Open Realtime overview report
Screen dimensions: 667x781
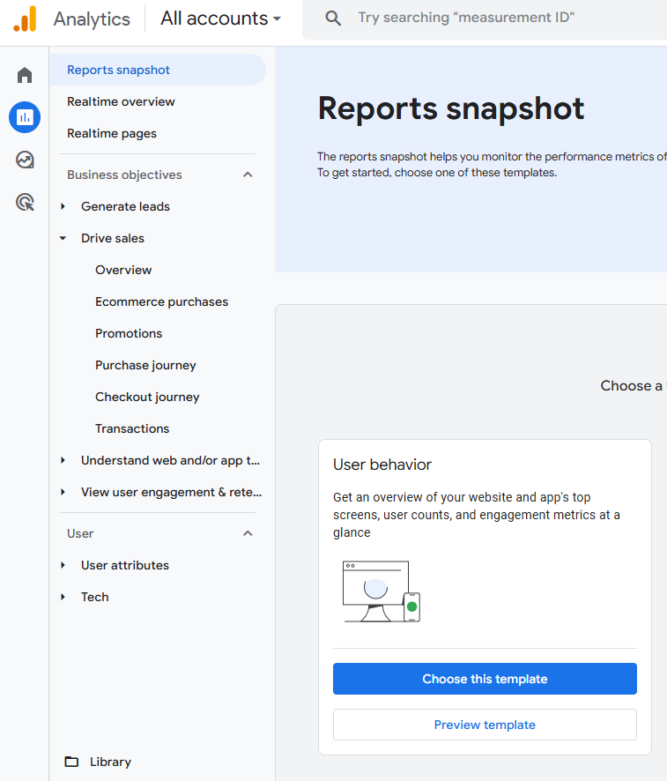pos(121,101)
